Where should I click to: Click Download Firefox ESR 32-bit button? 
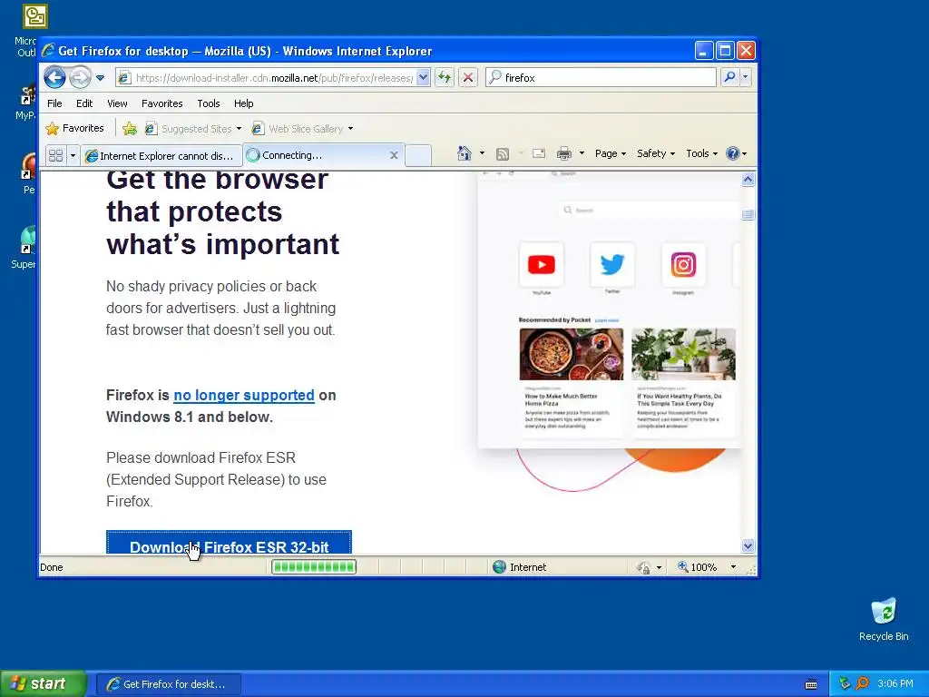pos(229,543)
